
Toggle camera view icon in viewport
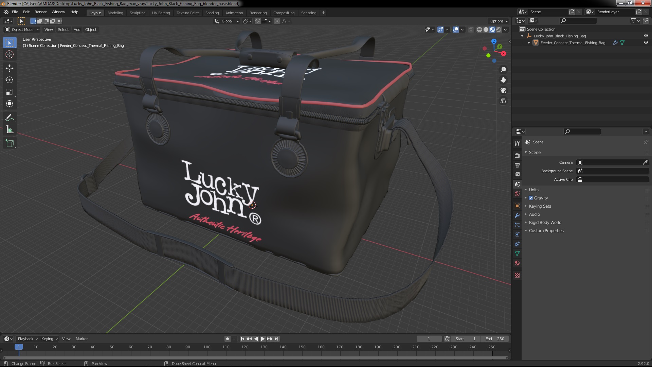(x=503, y=90)
